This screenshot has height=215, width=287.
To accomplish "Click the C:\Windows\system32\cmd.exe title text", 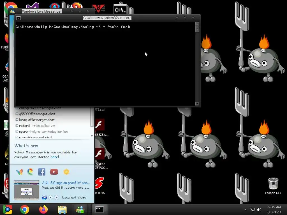I will point(107,18).
